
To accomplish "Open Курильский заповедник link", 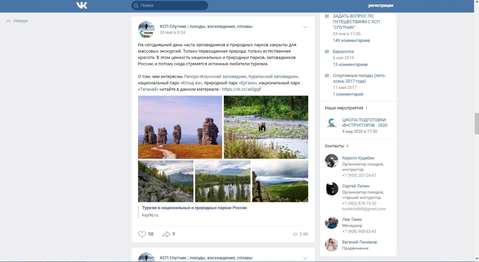I will pos(273,77).
